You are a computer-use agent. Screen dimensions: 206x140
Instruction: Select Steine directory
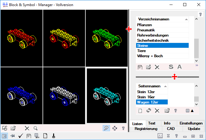click(x=162, y=46)
